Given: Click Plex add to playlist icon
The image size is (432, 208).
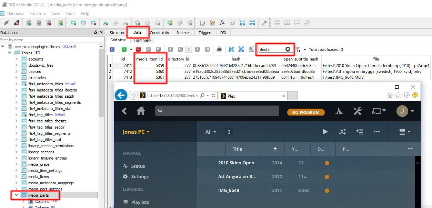Looking at the screenshot, I should [x=360, y=132].
